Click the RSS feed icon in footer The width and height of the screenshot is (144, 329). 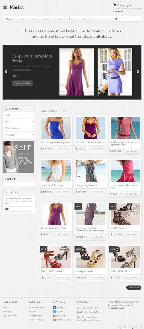[x=54, y=320]
